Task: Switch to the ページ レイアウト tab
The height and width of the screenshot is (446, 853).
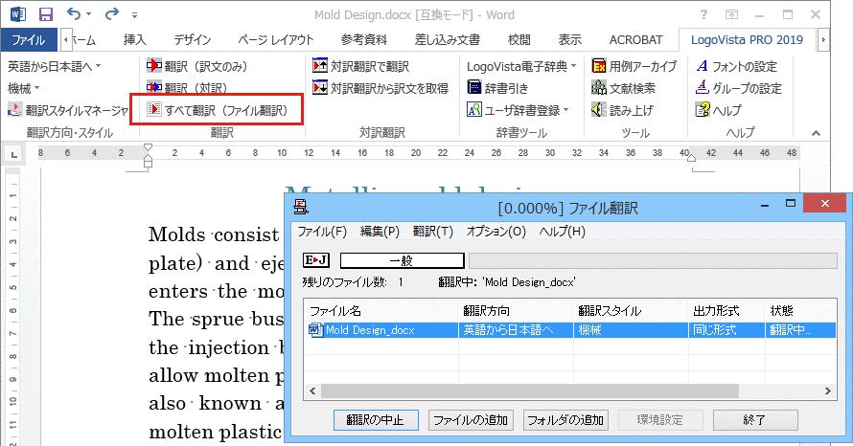Action: coord(276,39)
